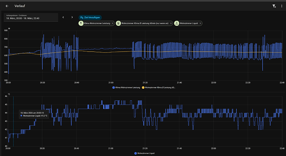
Task: Clear filters with the funnel icon
Action: pos(274,6)
